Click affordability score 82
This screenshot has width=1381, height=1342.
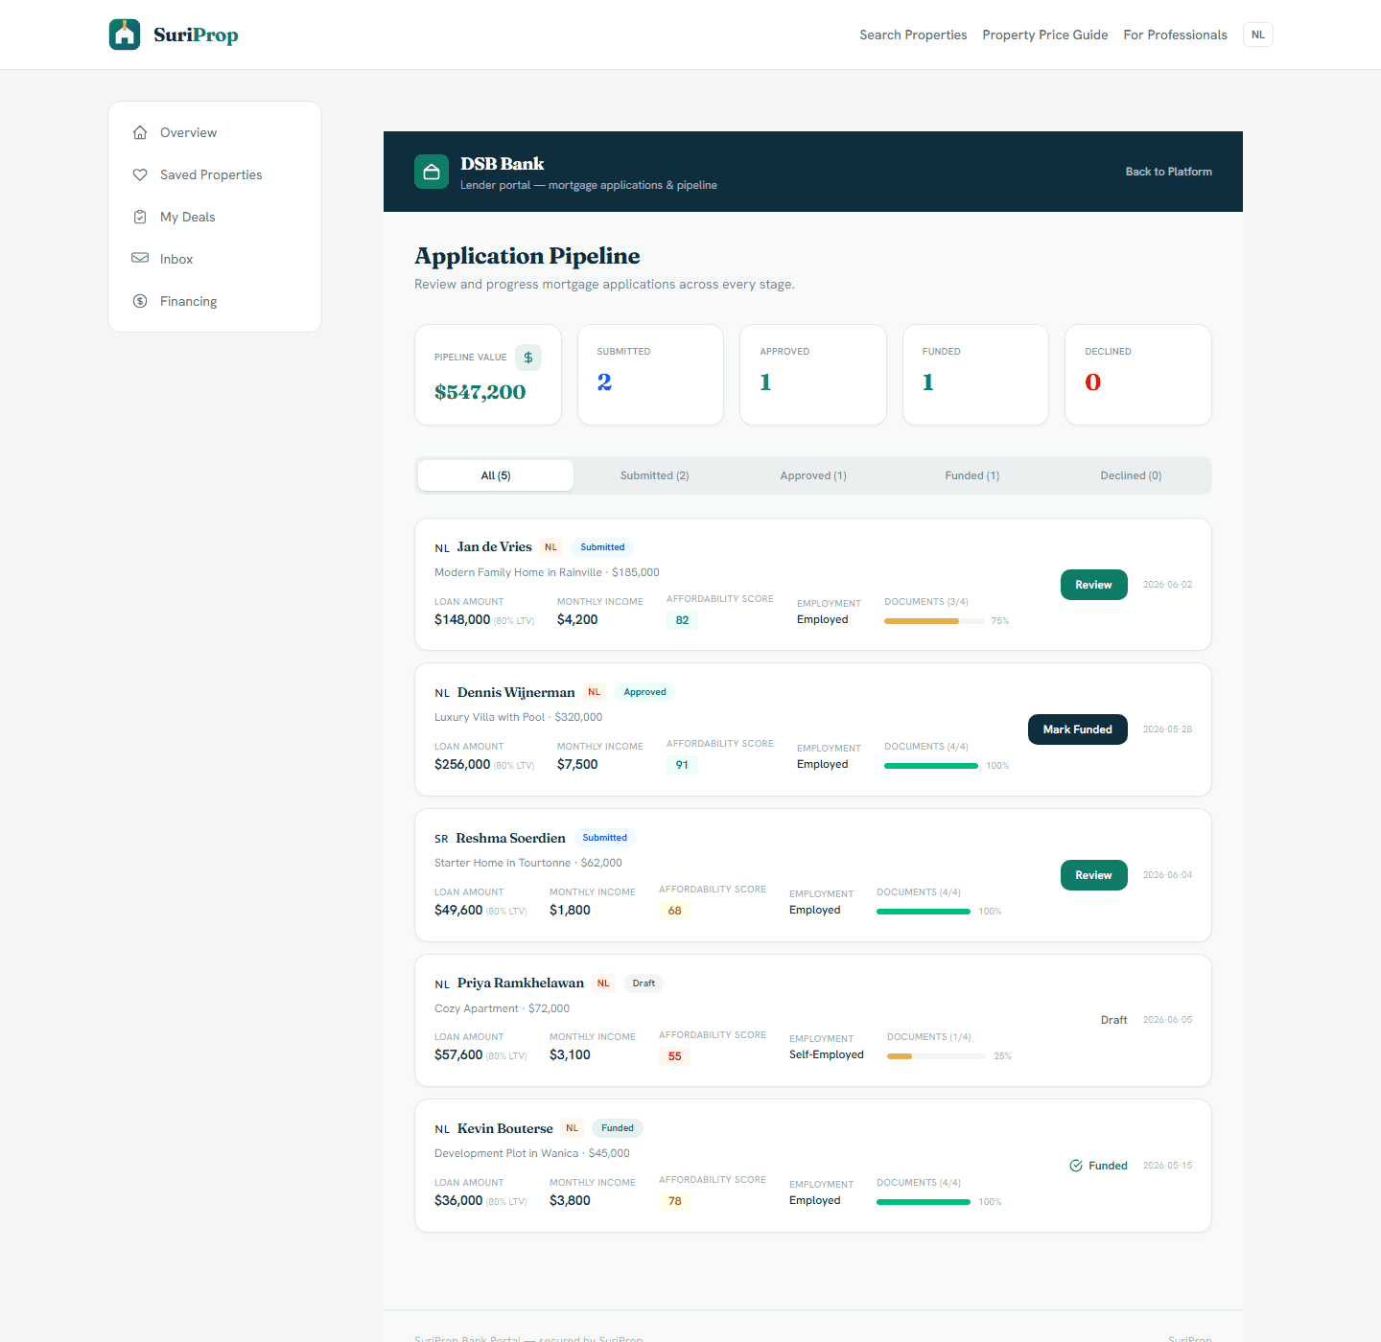coord(682,620)
